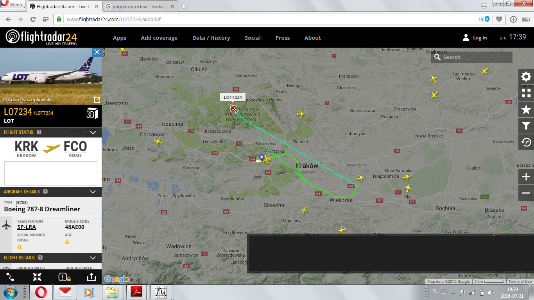Zoom out the map with minus button
Screen dimensions: 534x300
tap(526, 193)
